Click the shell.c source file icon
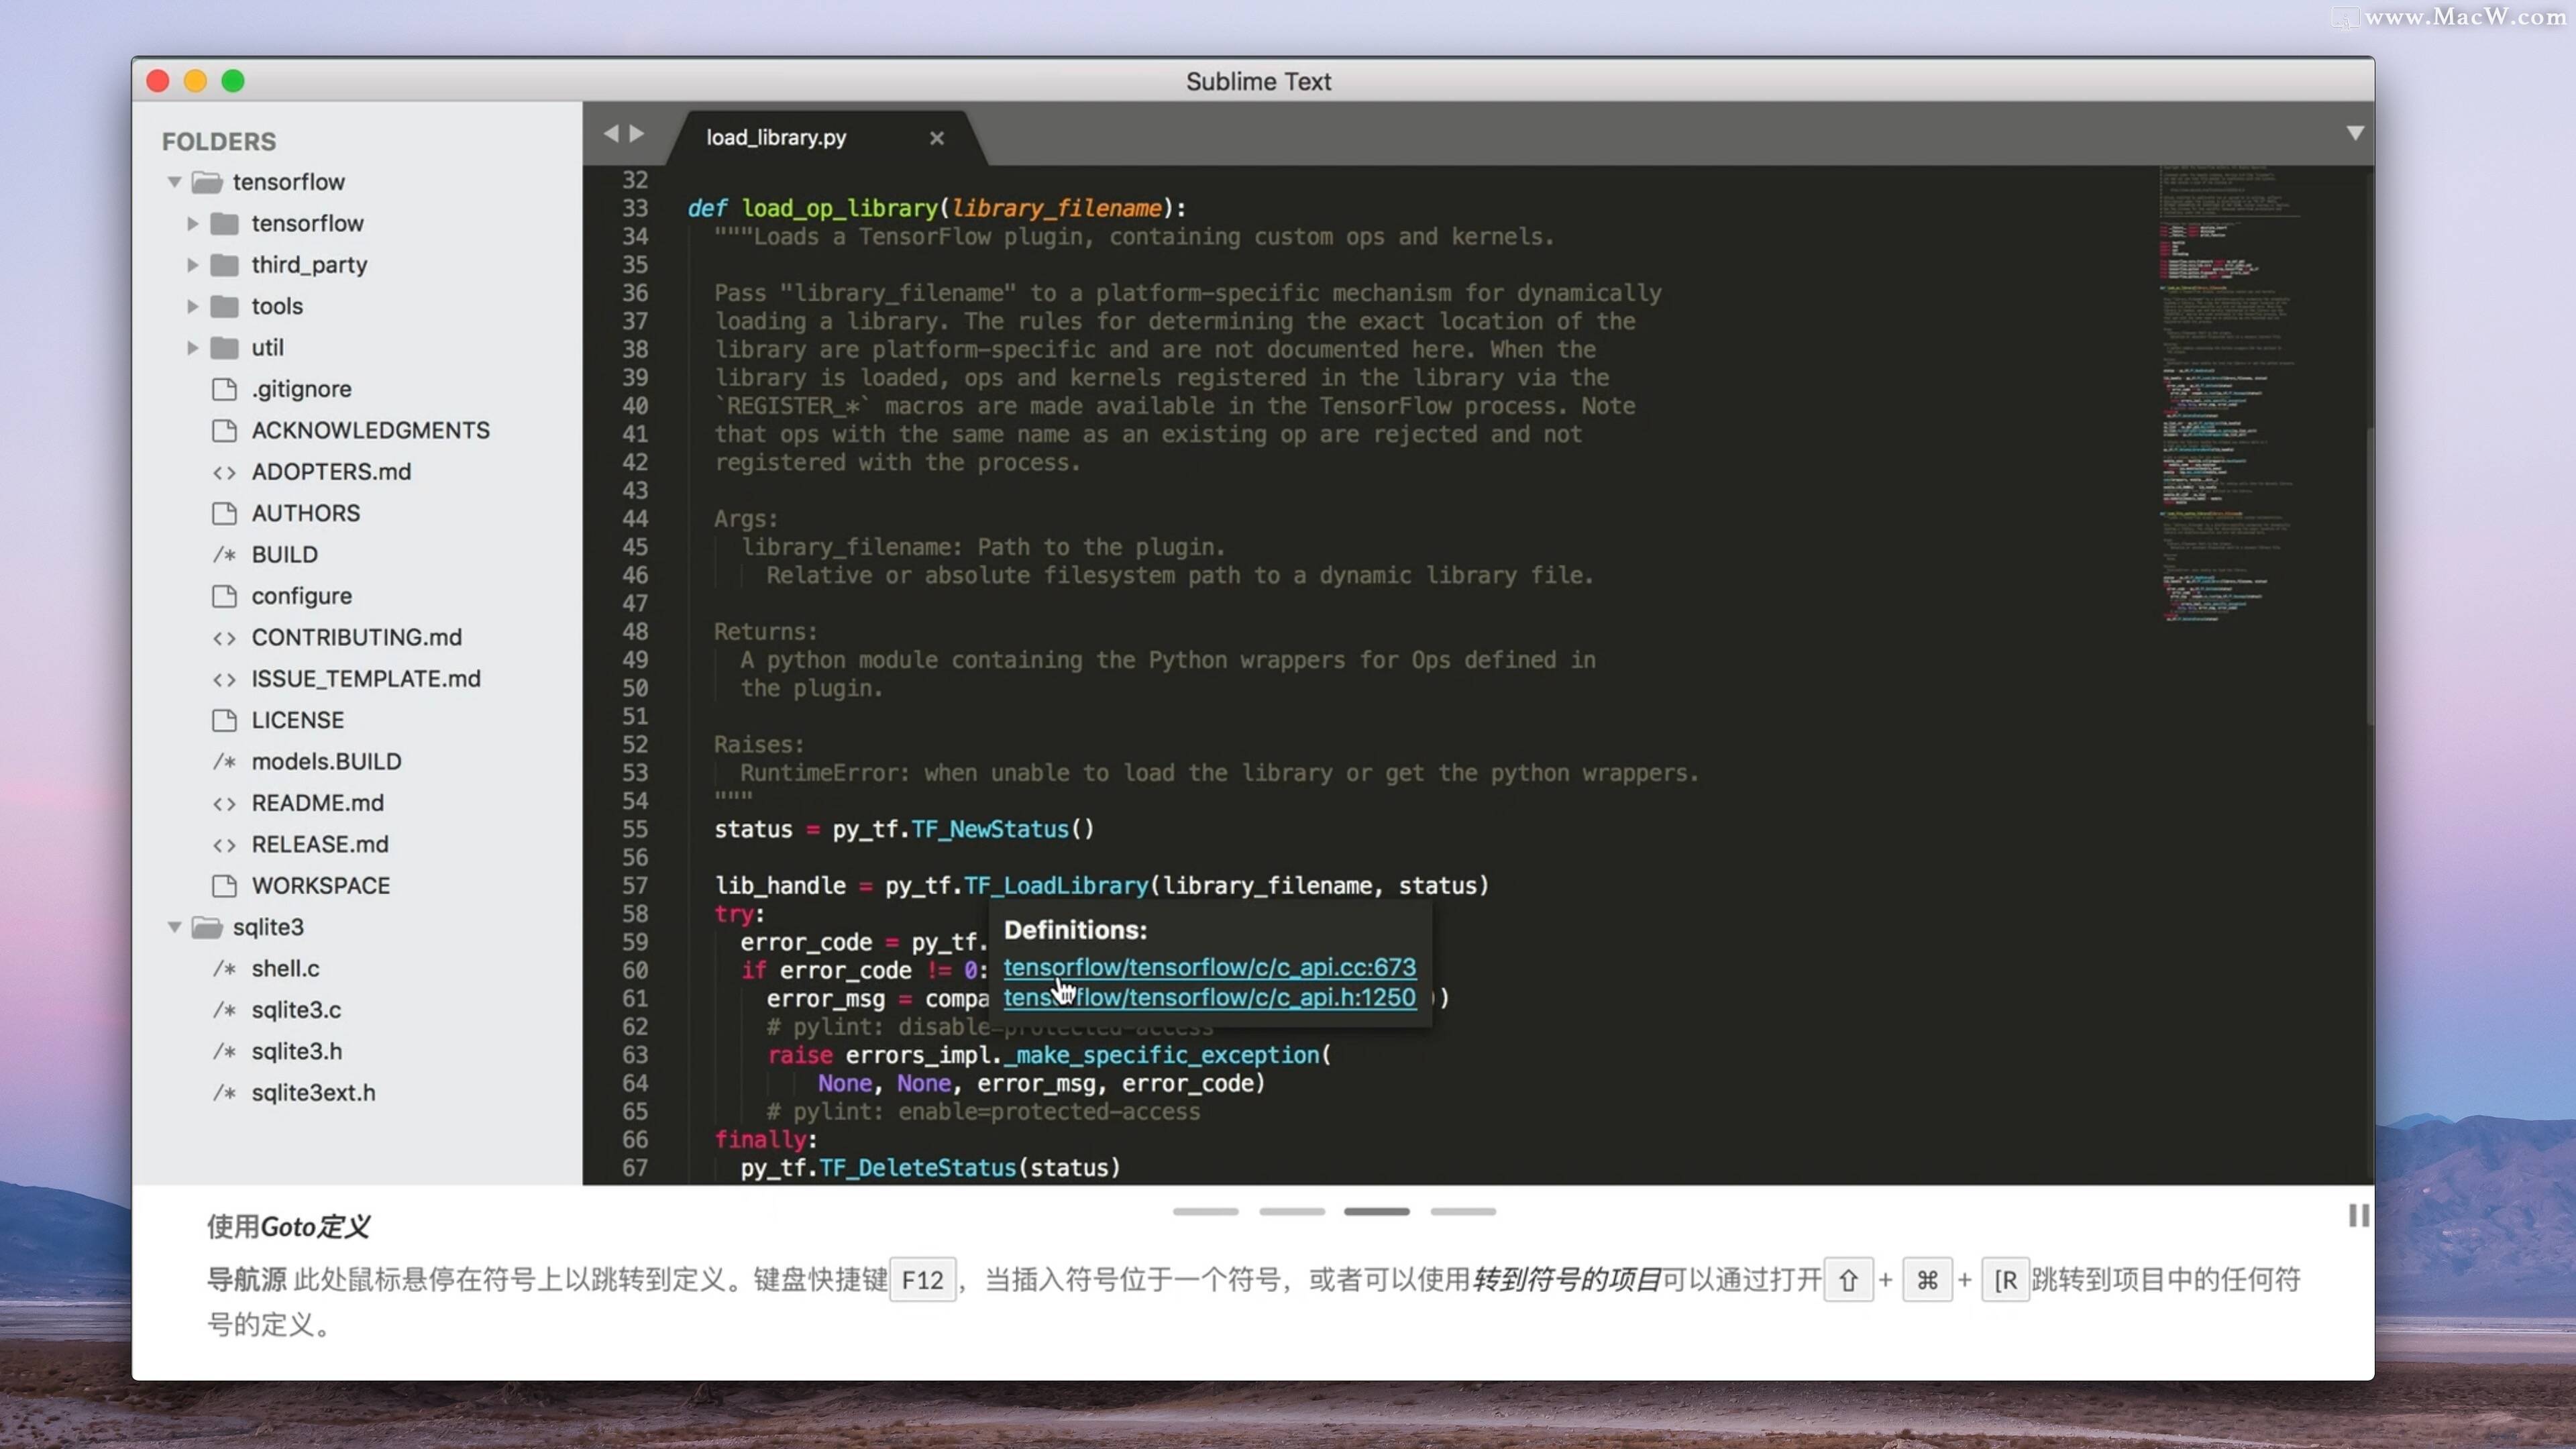The width and height of the screenshot is (2576, 1449). tap(224, 968)
